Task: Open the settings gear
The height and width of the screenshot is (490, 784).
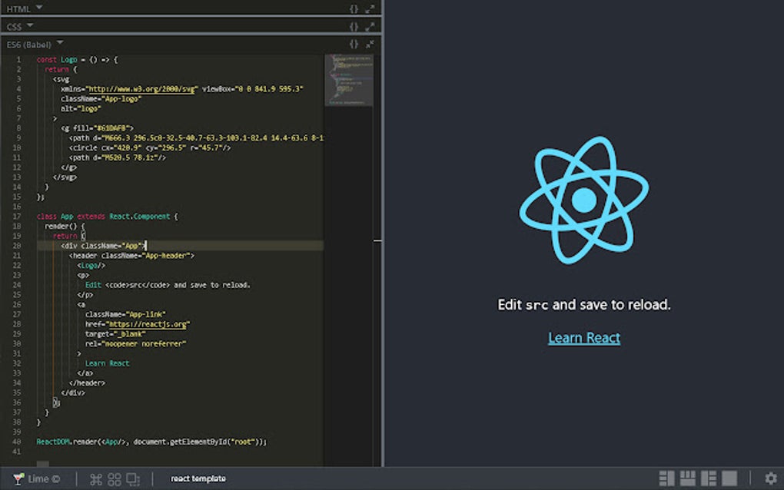Action: click(770, 478)
